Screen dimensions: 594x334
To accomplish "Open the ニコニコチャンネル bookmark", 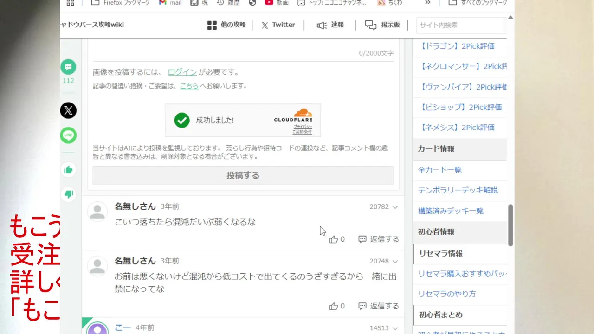I will 332,3.
